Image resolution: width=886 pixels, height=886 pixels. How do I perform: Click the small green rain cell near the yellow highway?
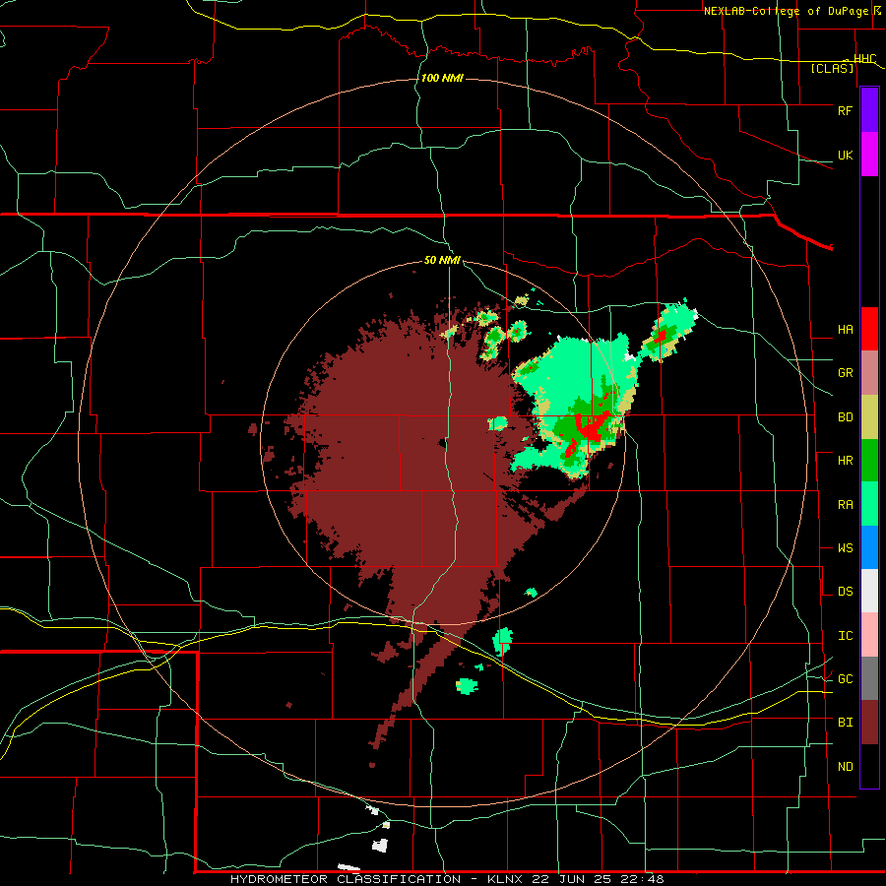point(502,640)
